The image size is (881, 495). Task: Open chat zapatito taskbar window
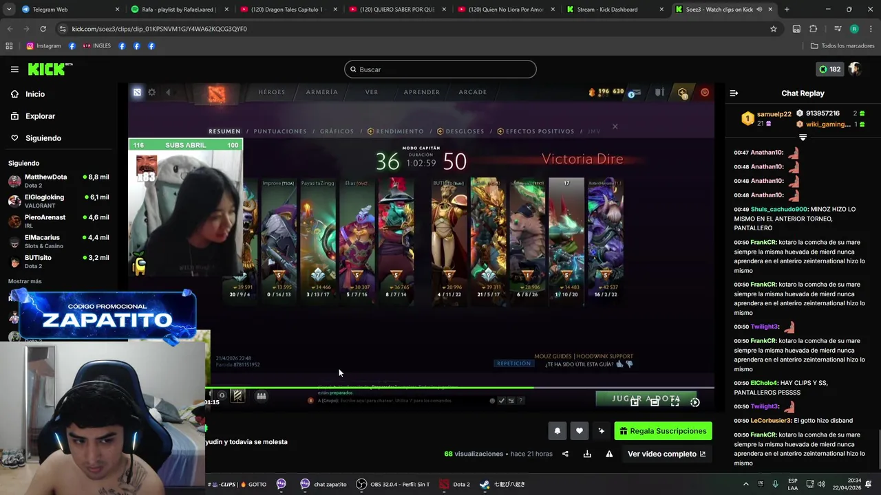(x=322, y=484)
